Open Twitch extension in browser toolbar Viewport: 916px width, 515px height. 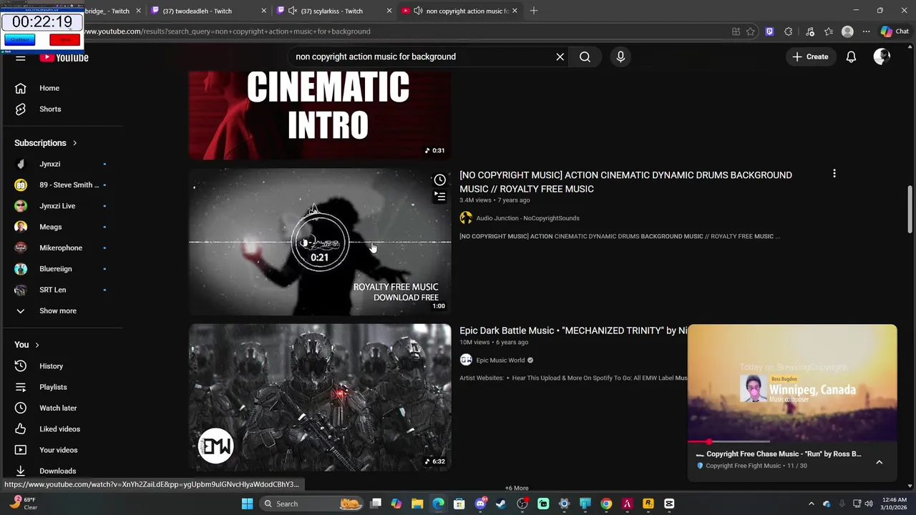point(769,31)
